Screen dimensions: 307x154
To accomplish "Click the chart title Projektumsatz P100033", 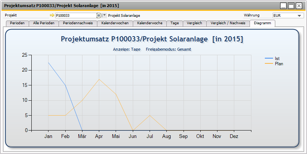I will [152, 39].
